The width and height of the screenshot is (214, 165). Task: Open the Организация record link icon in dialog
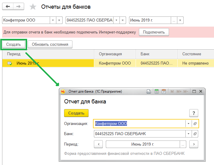click(x=195, y=123)
